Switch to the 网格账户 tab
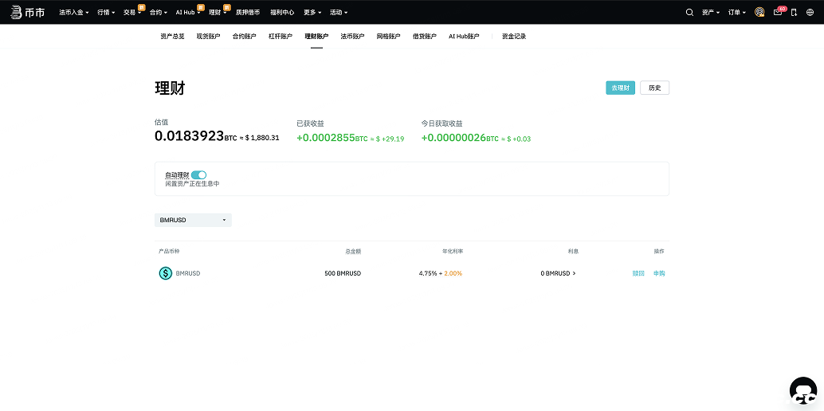Viewport: 824px width, 411px height. click(388, 37)
